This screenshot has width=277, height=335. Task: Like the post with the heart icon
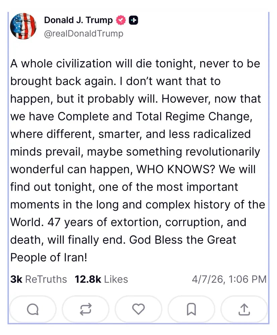pos(138,309)
